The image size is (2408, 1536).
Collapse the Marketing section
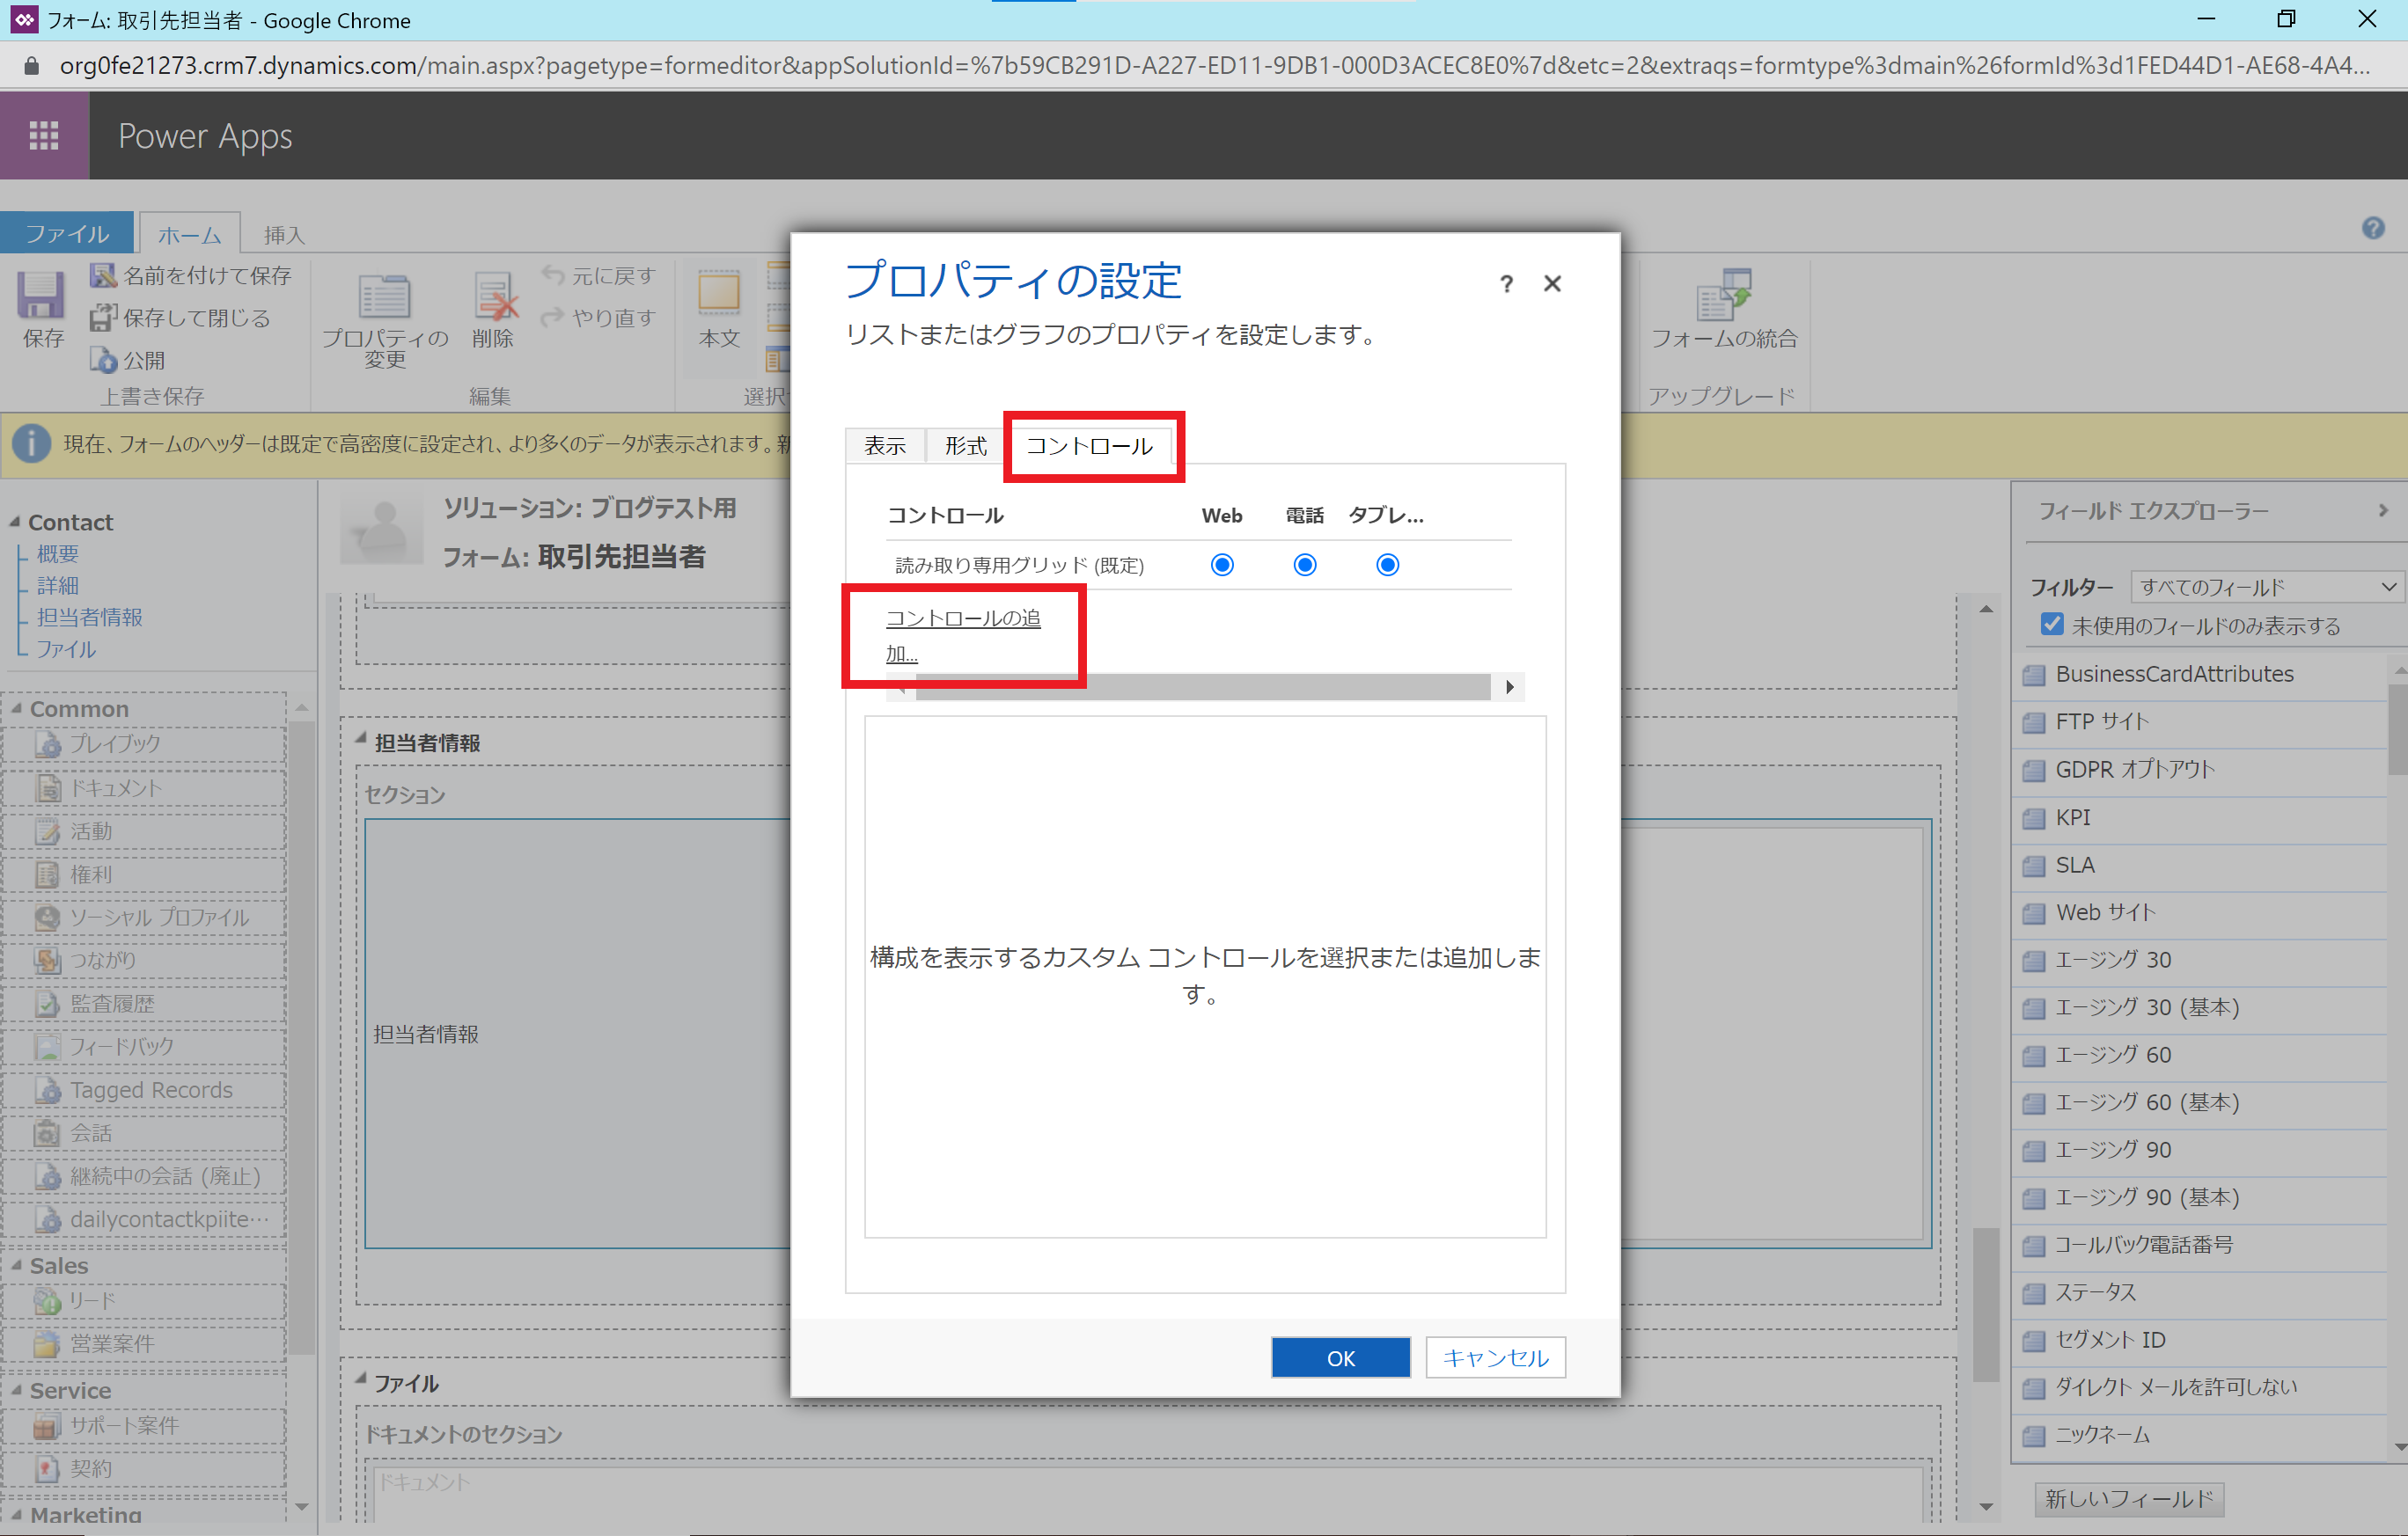16,1514
